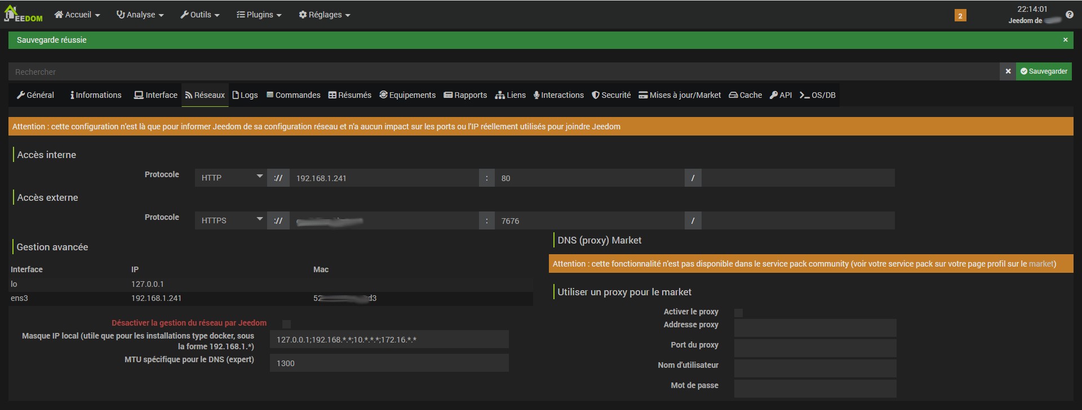Open the Sécurité shield tab
This screenshot has height=410, width=1082.
click(611, 95)
